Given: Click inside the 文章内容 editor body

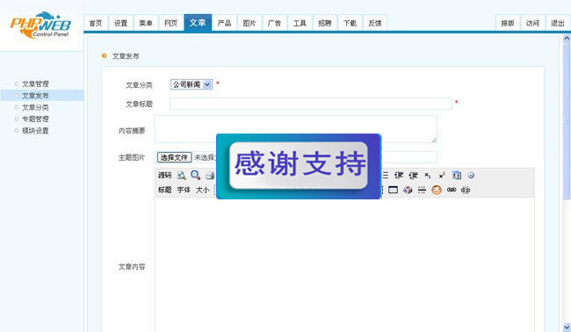Looking at the screenshot, I should tap(344, 265).
